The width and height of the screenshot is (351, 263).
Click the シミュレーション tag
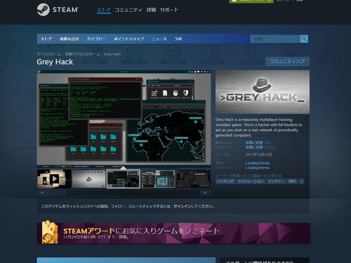[x=251, y=182]
